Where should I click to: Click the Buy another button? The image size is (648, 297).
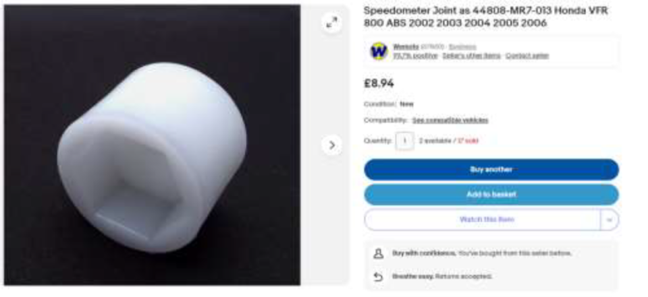coord(491,170)
